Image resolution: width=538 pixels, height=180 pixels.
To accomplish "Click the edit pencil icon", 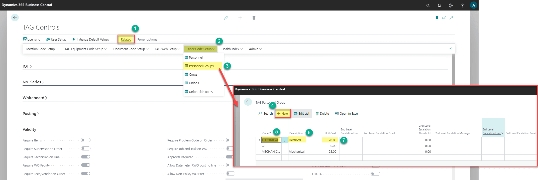I will (226, 18).
